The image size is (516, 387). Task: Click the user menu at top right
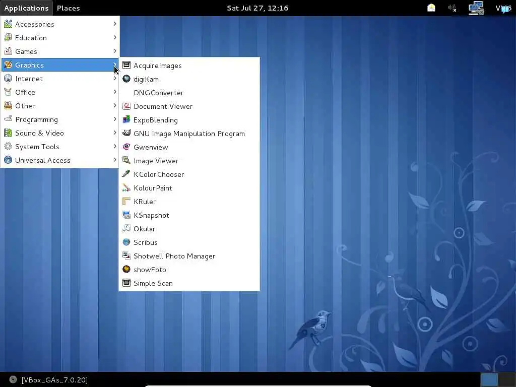[503, 8]
